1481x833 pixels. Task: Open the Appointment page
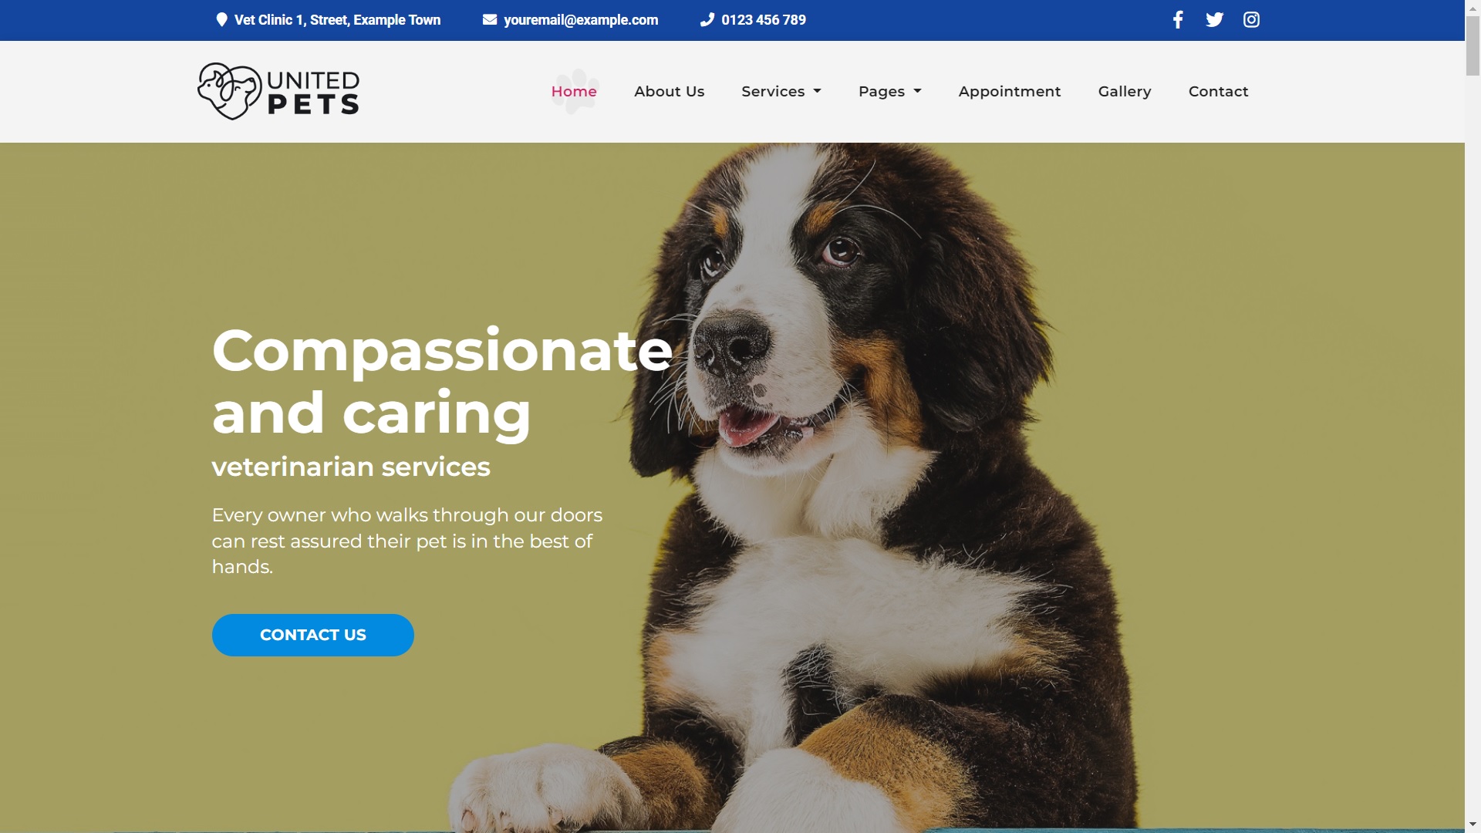(x=1010, y=92)
